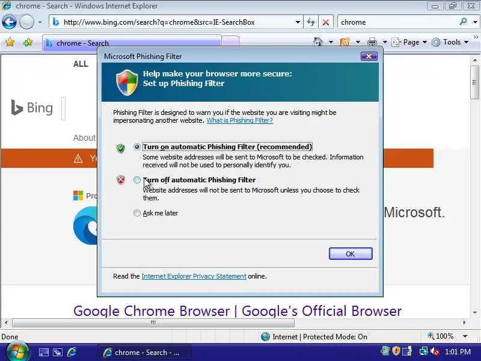The height and width of the screenshot is (361, 481).
Task: Open Internet Explorer Privacy Statement link
Action: pos(194,276)
